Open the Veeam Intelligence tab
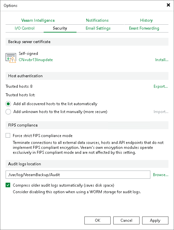The height and width of the screenshot is (230, 174). (x=38, y=20)
